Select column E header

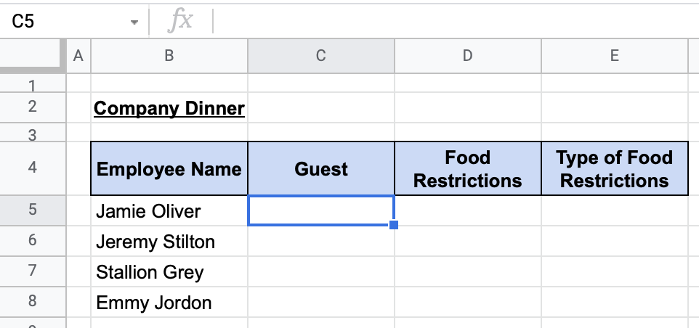[614, 55]
